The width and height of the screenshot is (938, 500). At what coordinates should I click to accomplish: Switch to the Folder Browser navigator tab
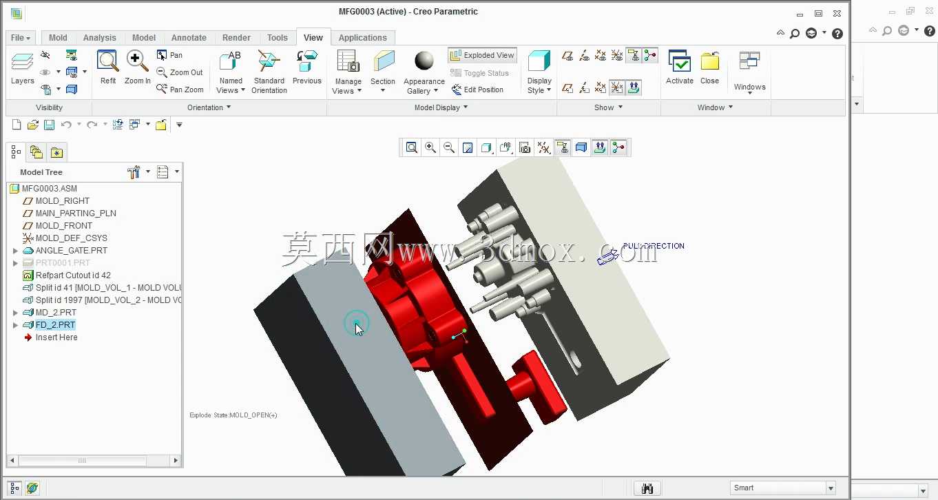pyautogui.click(x=37, y=152)
